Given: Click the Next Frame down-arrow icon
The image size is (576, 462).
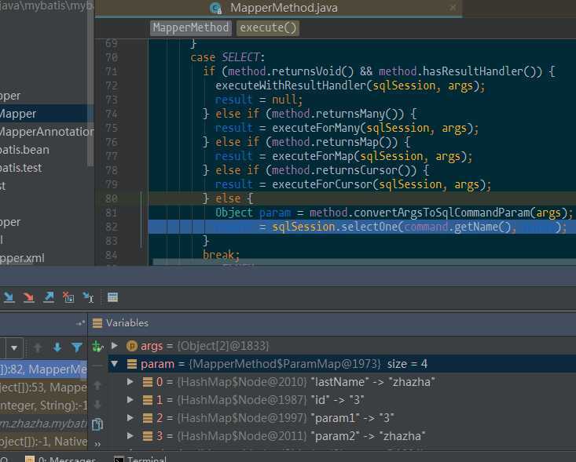Looking at the screenshot, I should pos(57,347).
